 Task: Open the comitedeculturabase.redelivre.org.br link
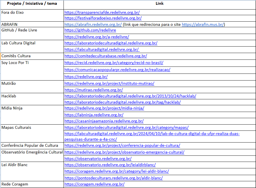click(105, 56)
